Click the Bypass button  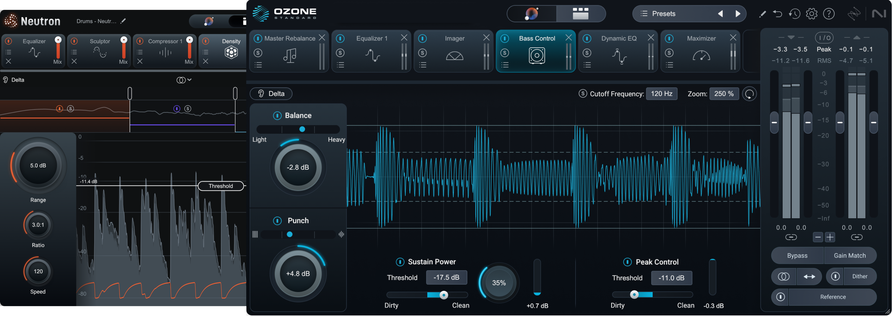(797, 255)
